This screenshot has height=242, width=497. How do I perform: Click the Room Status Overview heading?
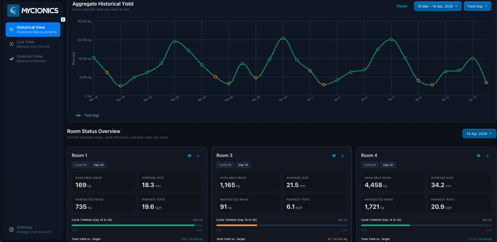pyautogui.click(x=94, y=131)
